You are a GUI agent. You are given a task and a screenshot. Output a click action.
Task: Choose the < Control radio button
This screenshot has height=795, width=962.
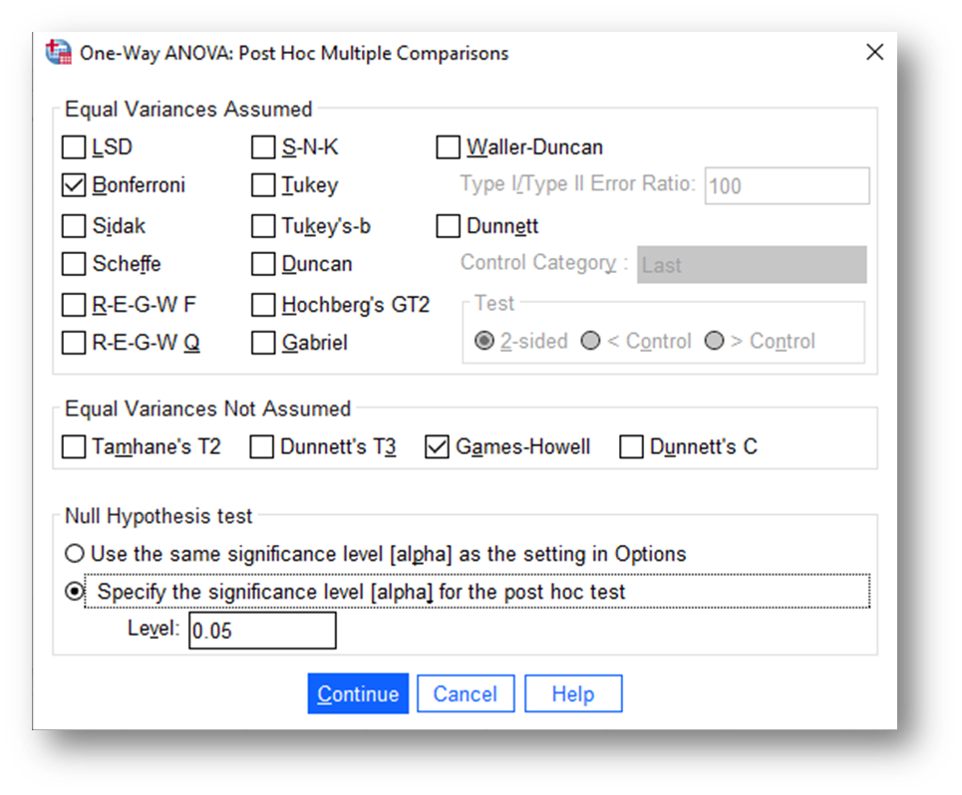coord(590,341)
